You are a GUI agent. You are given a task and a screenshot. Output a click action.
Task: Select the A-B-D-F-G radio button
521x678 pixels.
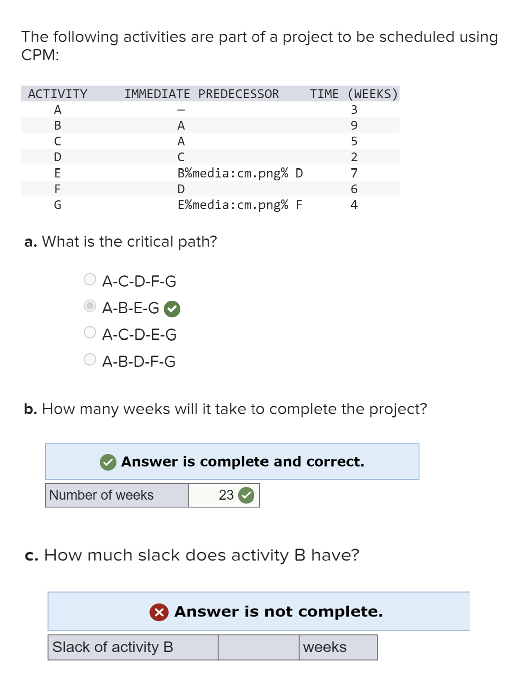[x=90, y=359]
